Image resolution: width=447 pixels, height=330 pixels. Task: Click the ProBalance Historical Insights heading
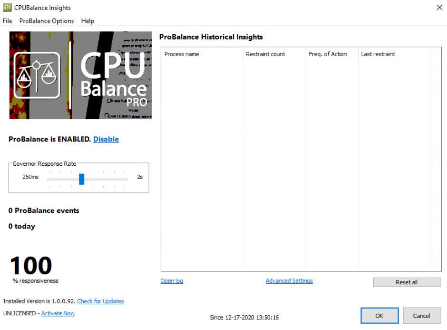tap(211, 37)
